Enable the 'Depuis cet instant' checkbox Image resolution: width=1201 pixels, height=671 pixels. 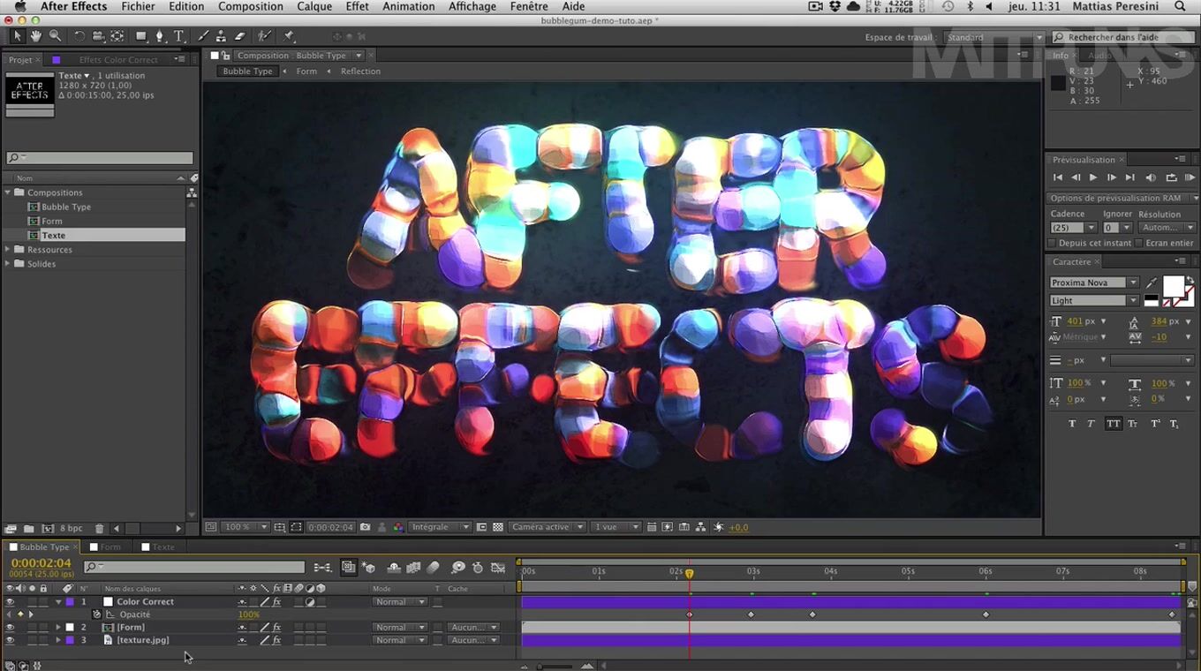coord(1052,243)
